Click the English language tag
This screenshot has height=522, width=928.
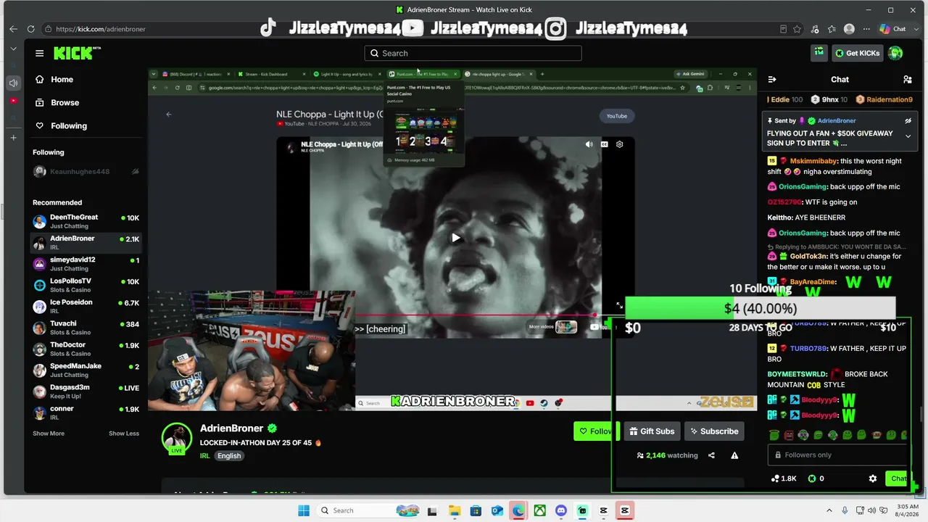pyautogui.click(x=229, y=456)
